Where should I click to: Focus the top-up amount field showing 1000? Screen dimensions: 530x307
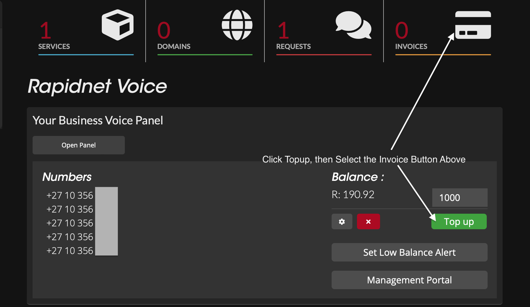pyautogui.click(x=460, y=198)
